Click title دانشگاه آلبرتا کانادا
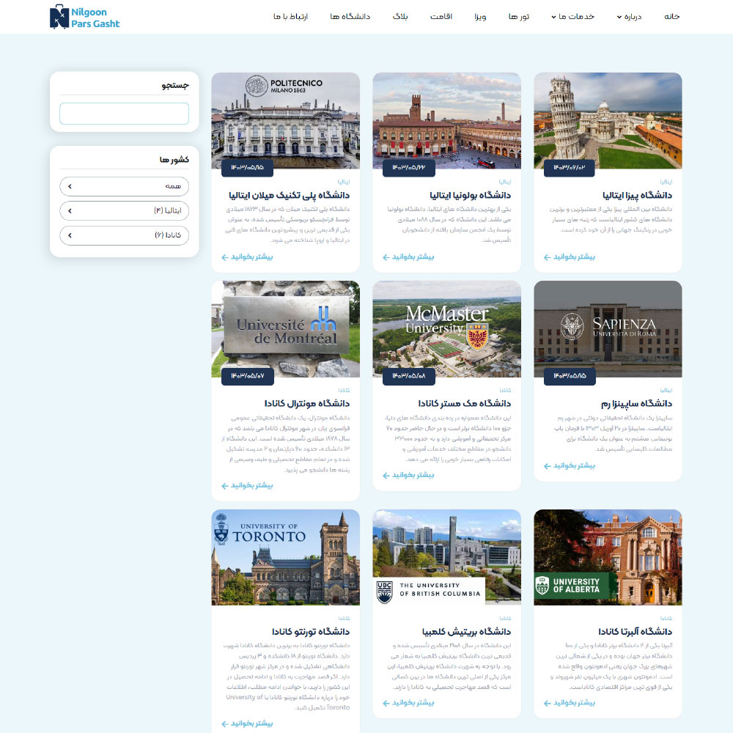Screen dimensions: 733x733 click(x=635, y=632)
